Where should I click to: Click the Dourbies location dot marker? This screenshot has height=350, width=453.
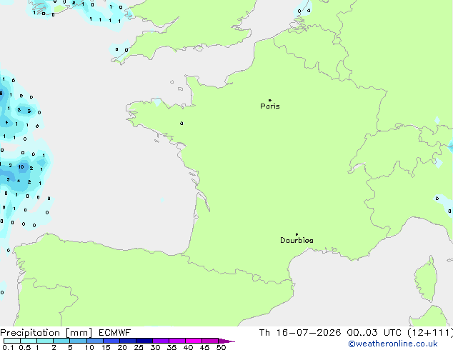[297, 234]
